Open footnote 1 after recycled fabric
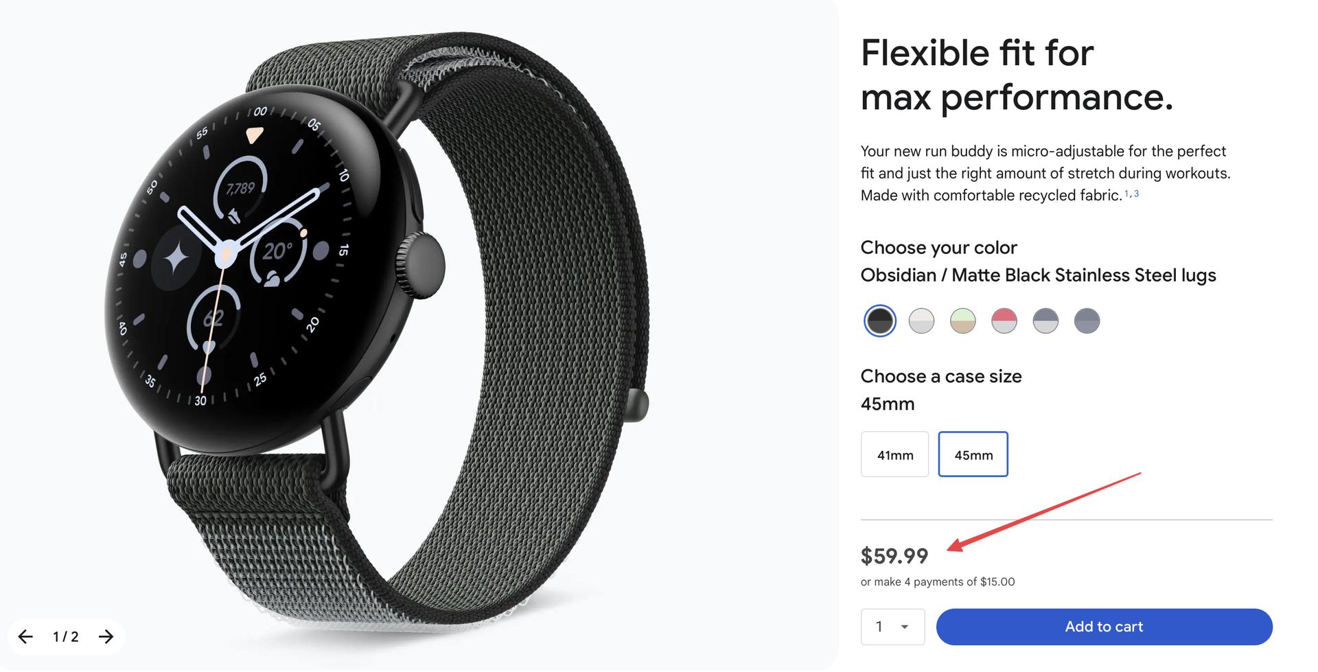 [1126, 194]
